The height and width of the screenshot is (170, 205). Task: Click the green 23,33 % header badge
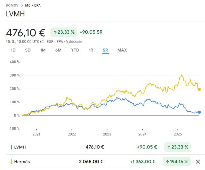(64, 32)
